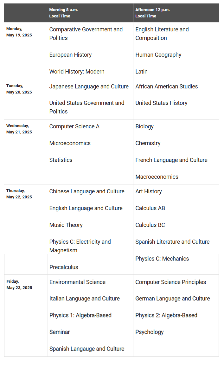The height and width of the screenshot is (367, 224).
Task: Open the World History: Modern entry
Action: point(77,72)
